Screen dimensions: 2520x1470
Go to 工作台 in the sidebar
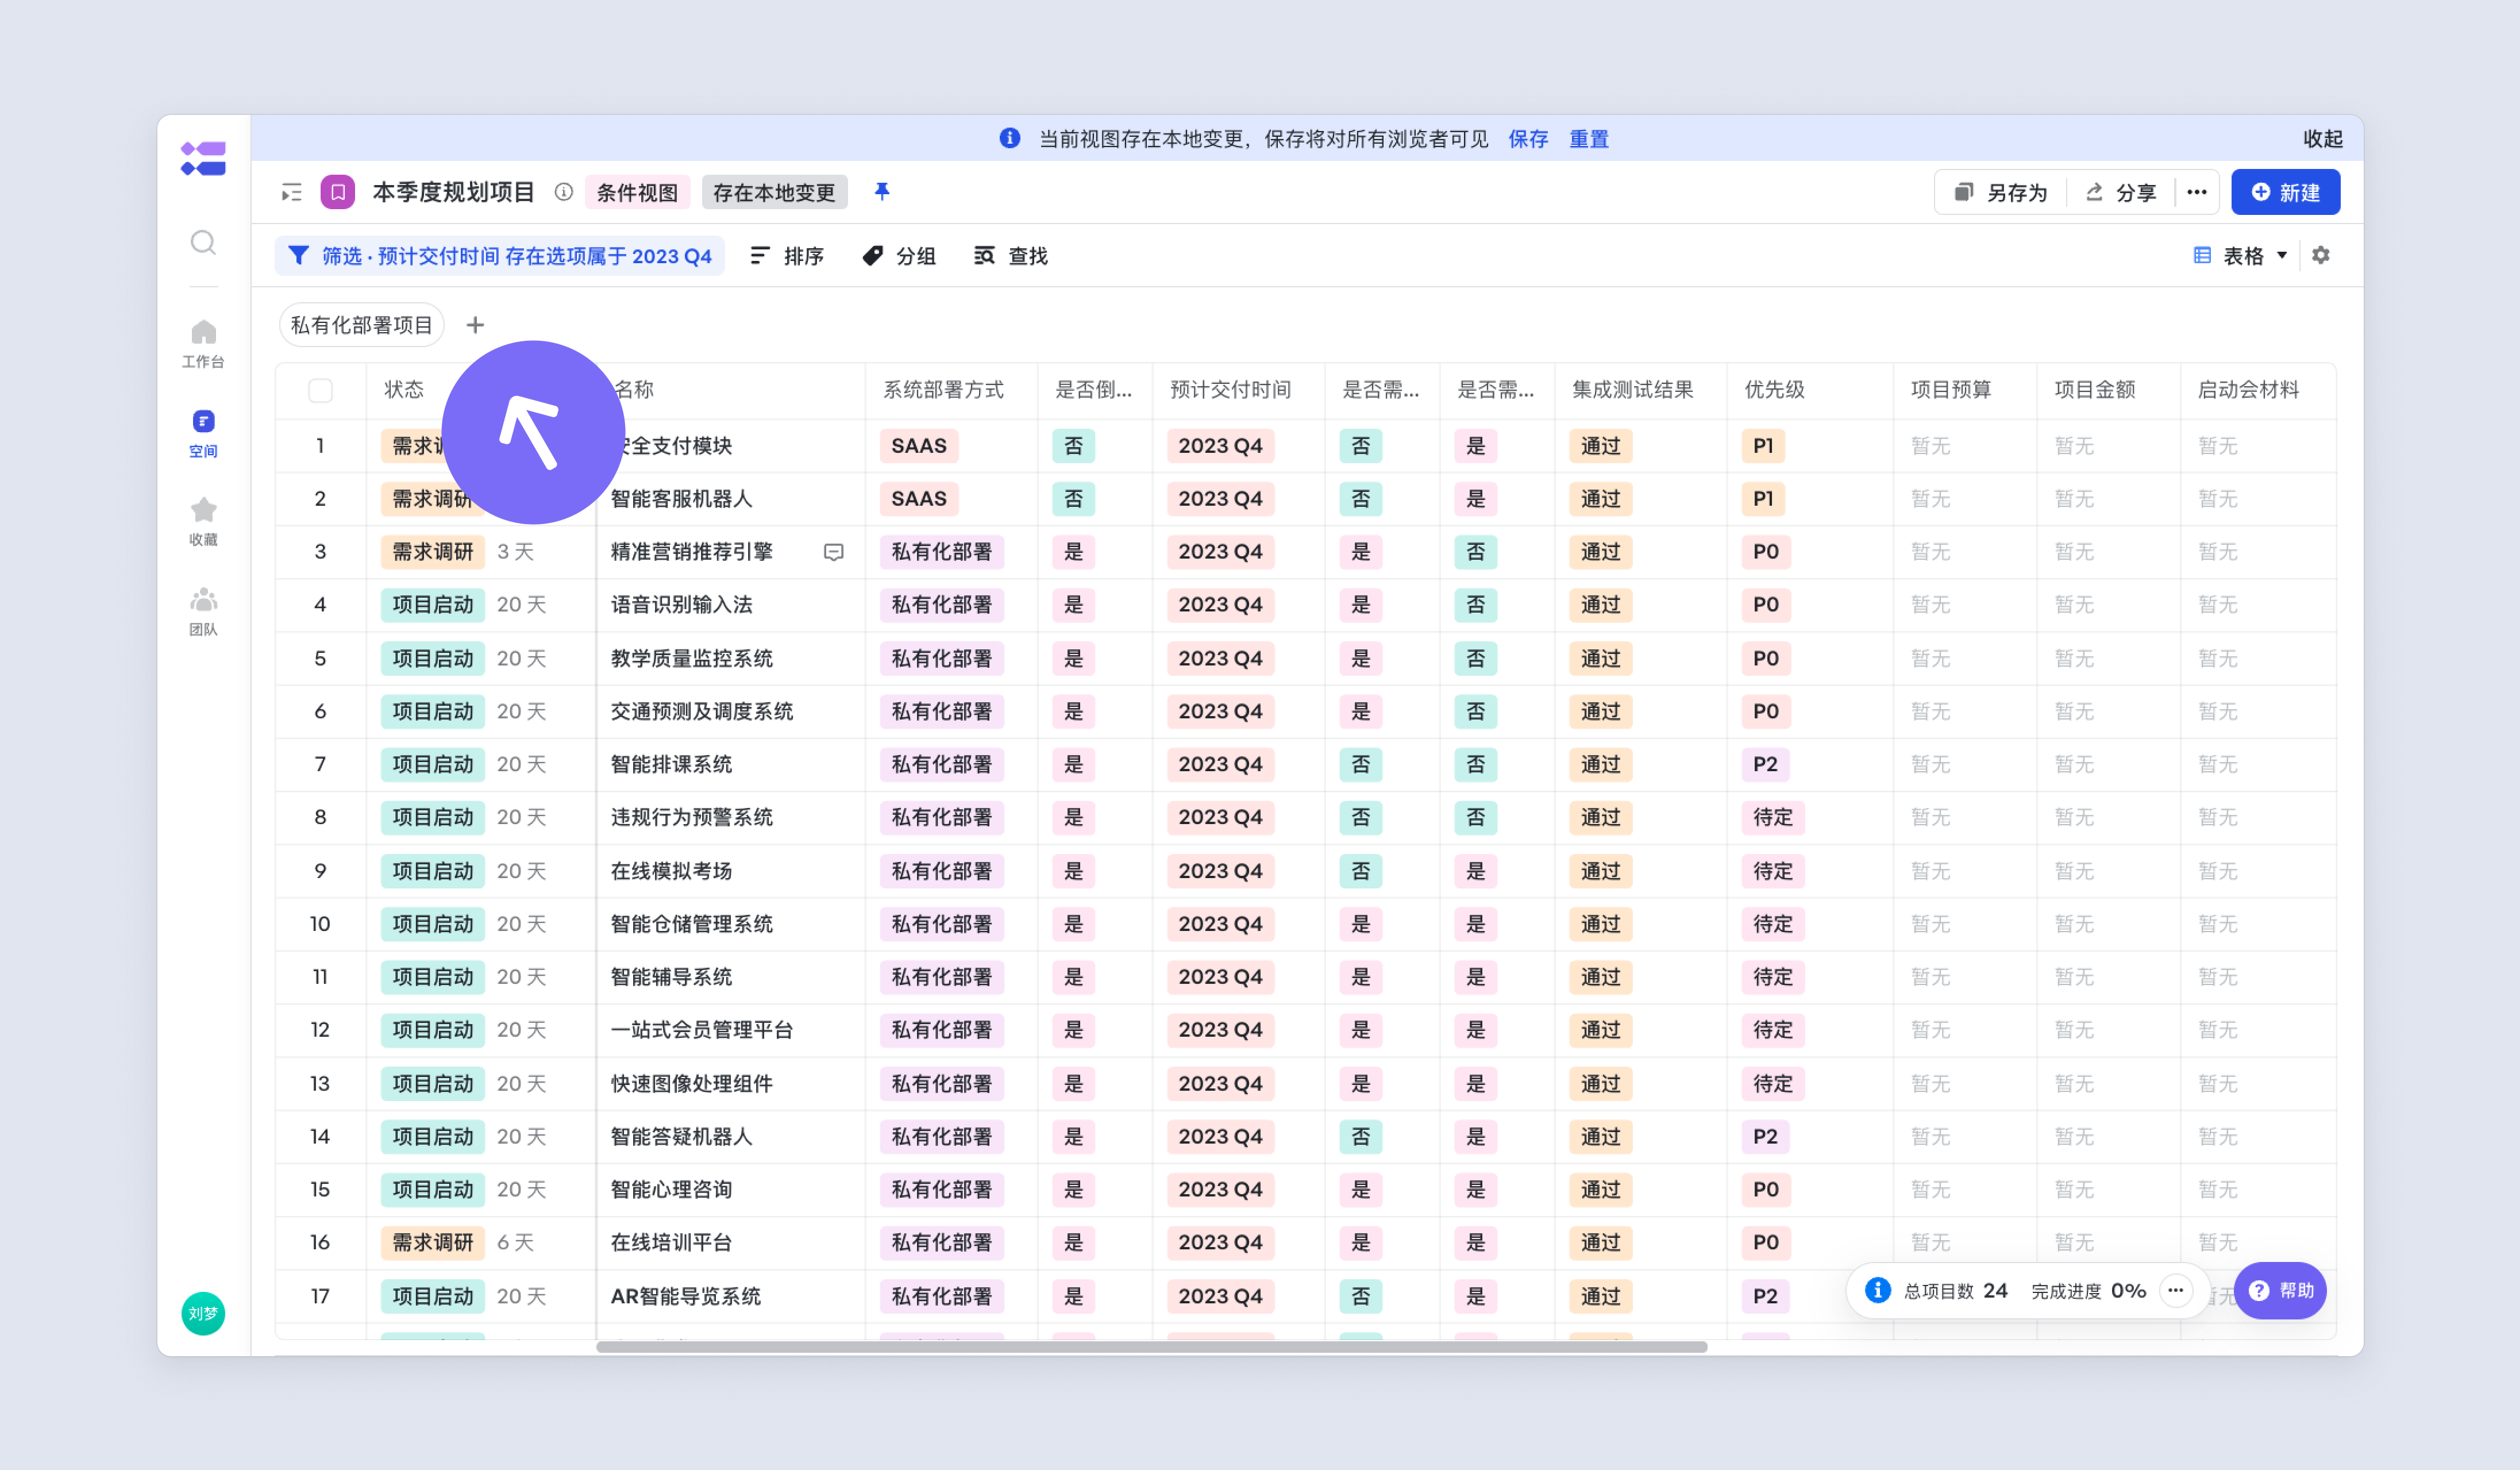[203, 343]
